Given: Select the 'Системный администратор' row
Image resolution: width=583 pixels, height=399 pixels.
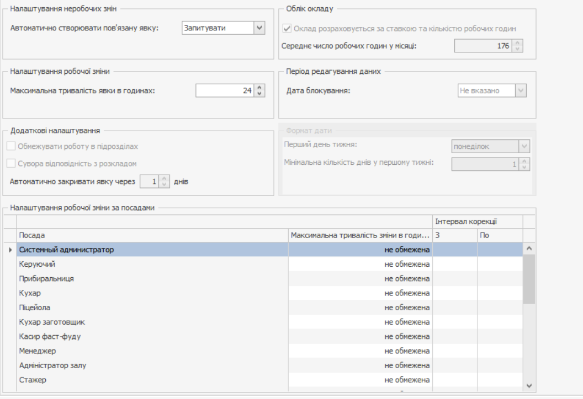Looking at the screenshot, I should coord(152,250).
